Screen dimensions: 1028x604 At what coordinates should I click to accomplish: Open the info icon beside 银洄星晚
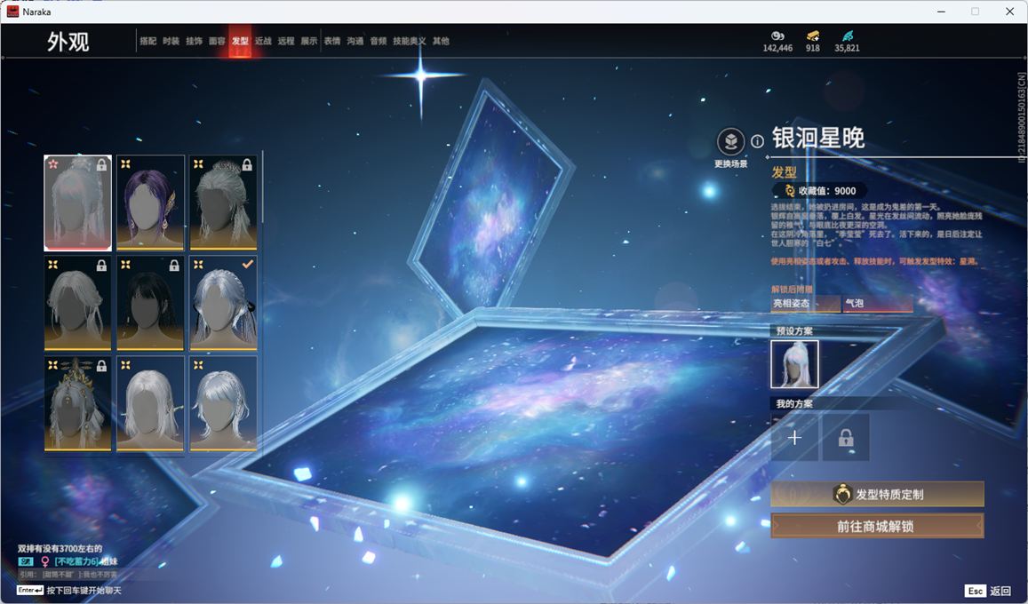pos(757,141)
